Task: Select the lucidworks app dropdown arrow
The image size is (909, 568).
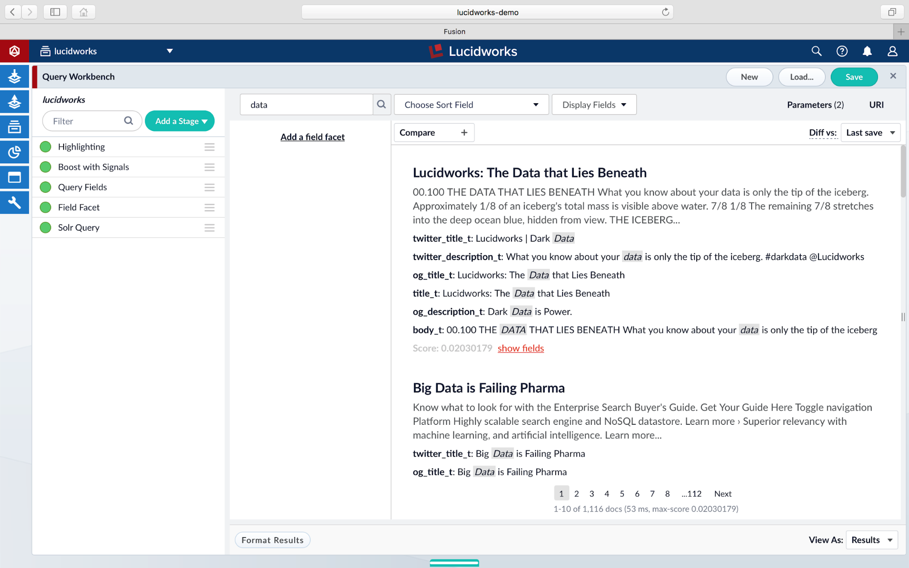Action: pyautogui.click(x=170, y=52)
